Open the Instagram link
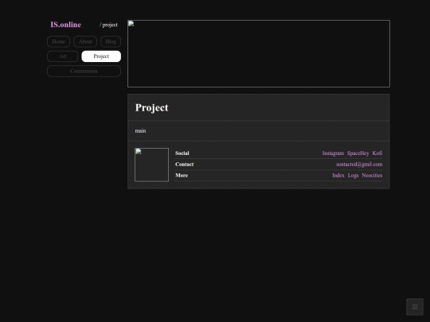 tap(333, 153)
